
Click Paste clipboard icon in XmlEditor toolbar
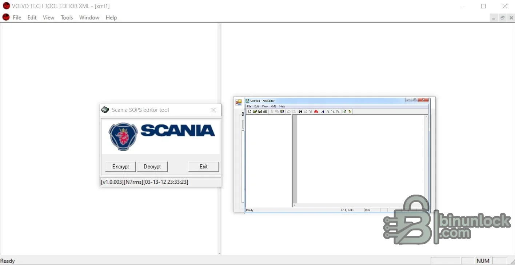pos(282,111)
